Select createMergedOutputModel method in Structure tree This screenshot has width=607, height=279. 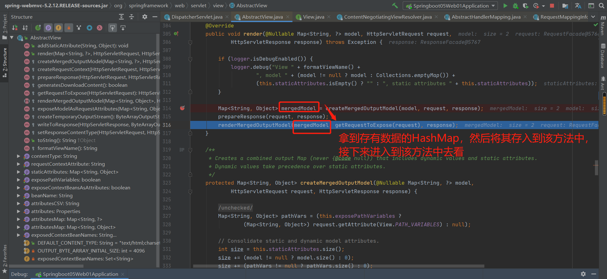pos(98,61)
